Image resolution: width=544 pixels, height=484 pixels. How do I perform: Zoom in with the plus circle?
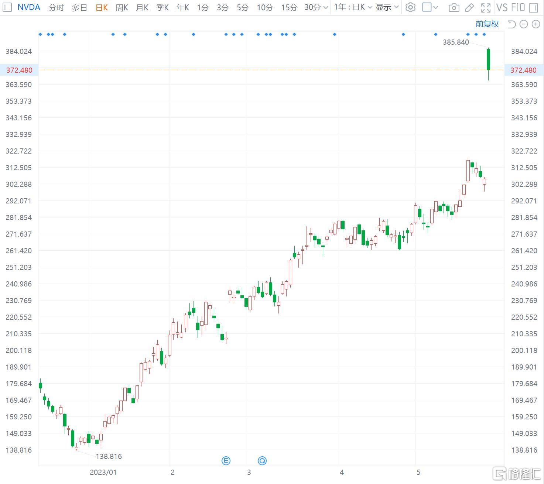[x=536, y=24]
